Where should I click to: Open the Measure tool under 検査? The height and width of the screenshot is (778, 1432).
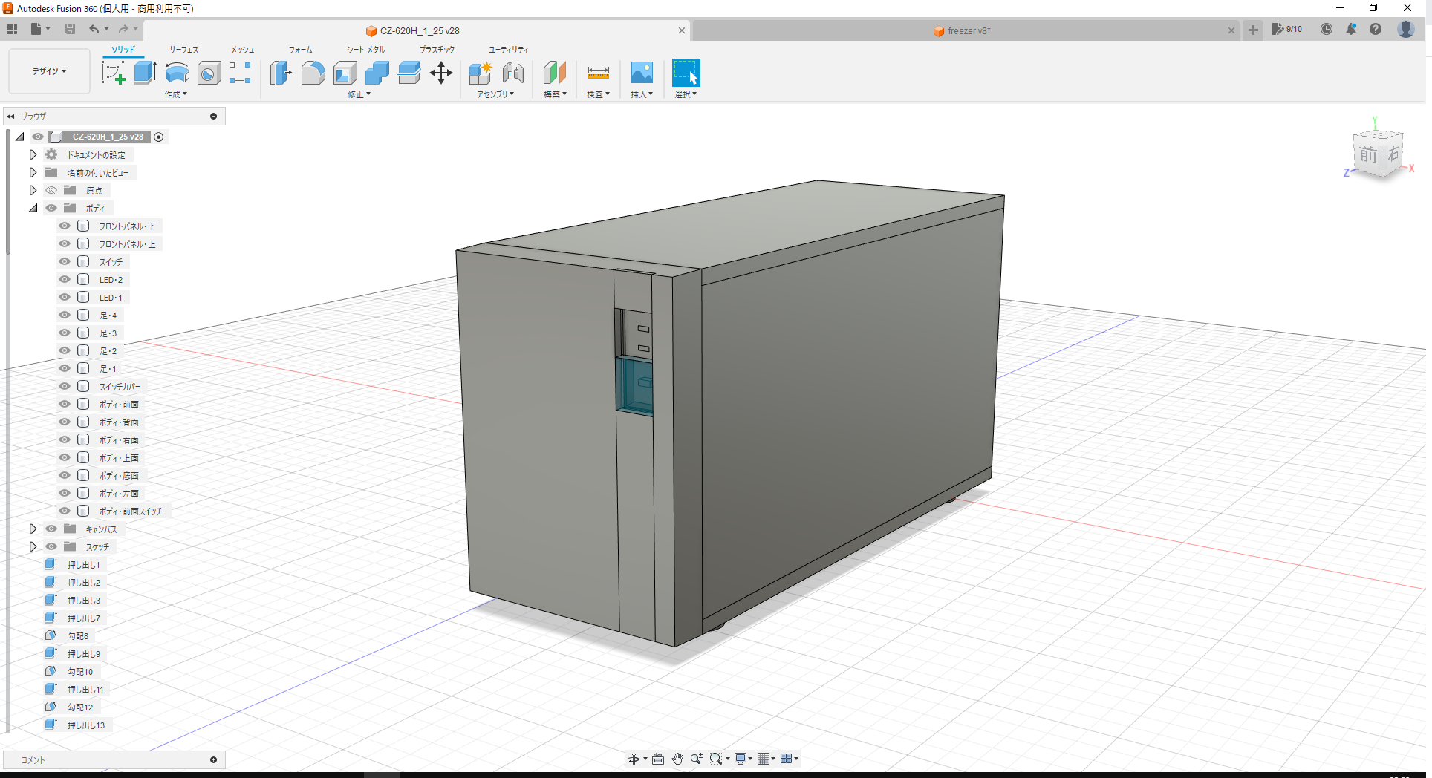(598, 72)
